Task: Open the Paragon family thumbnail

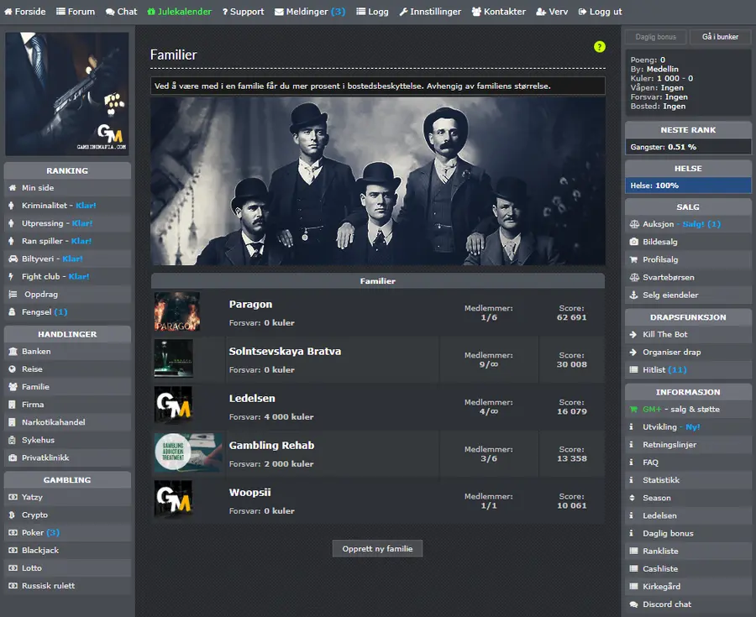Action: pyautogui.click(x=177, y=311)
